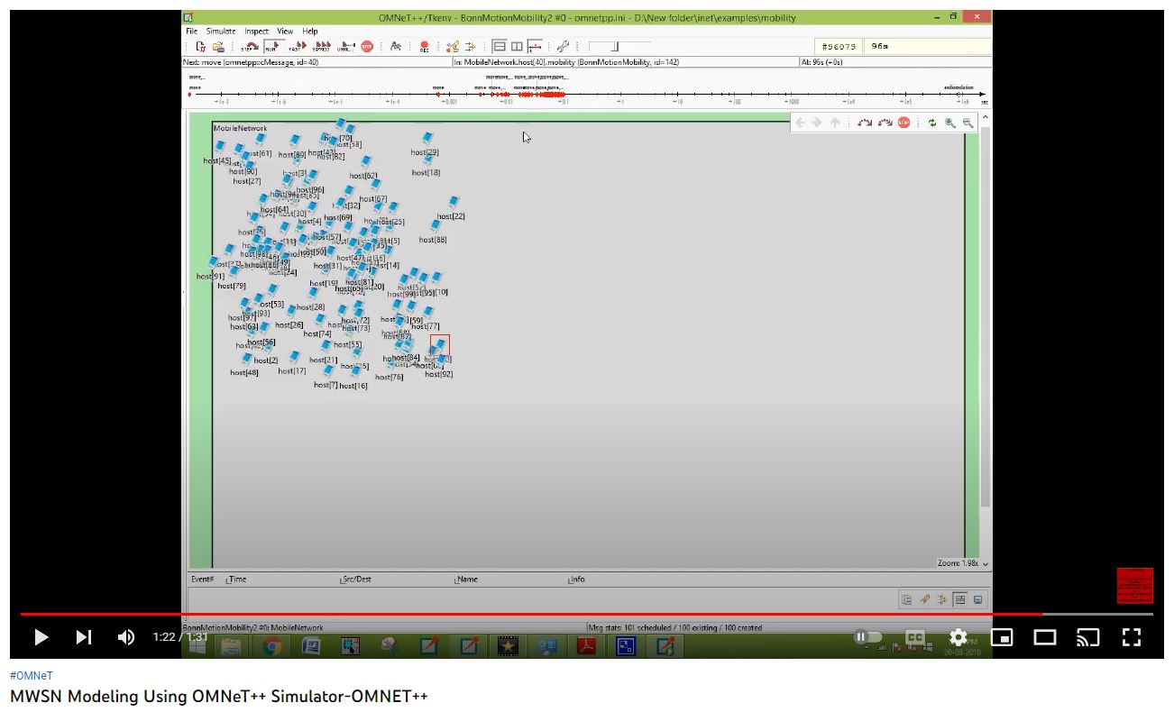The width and height of the screenshot is (1174, 712).
Task: Toggle closed captions on the video
Action: [x=914, y=637]
